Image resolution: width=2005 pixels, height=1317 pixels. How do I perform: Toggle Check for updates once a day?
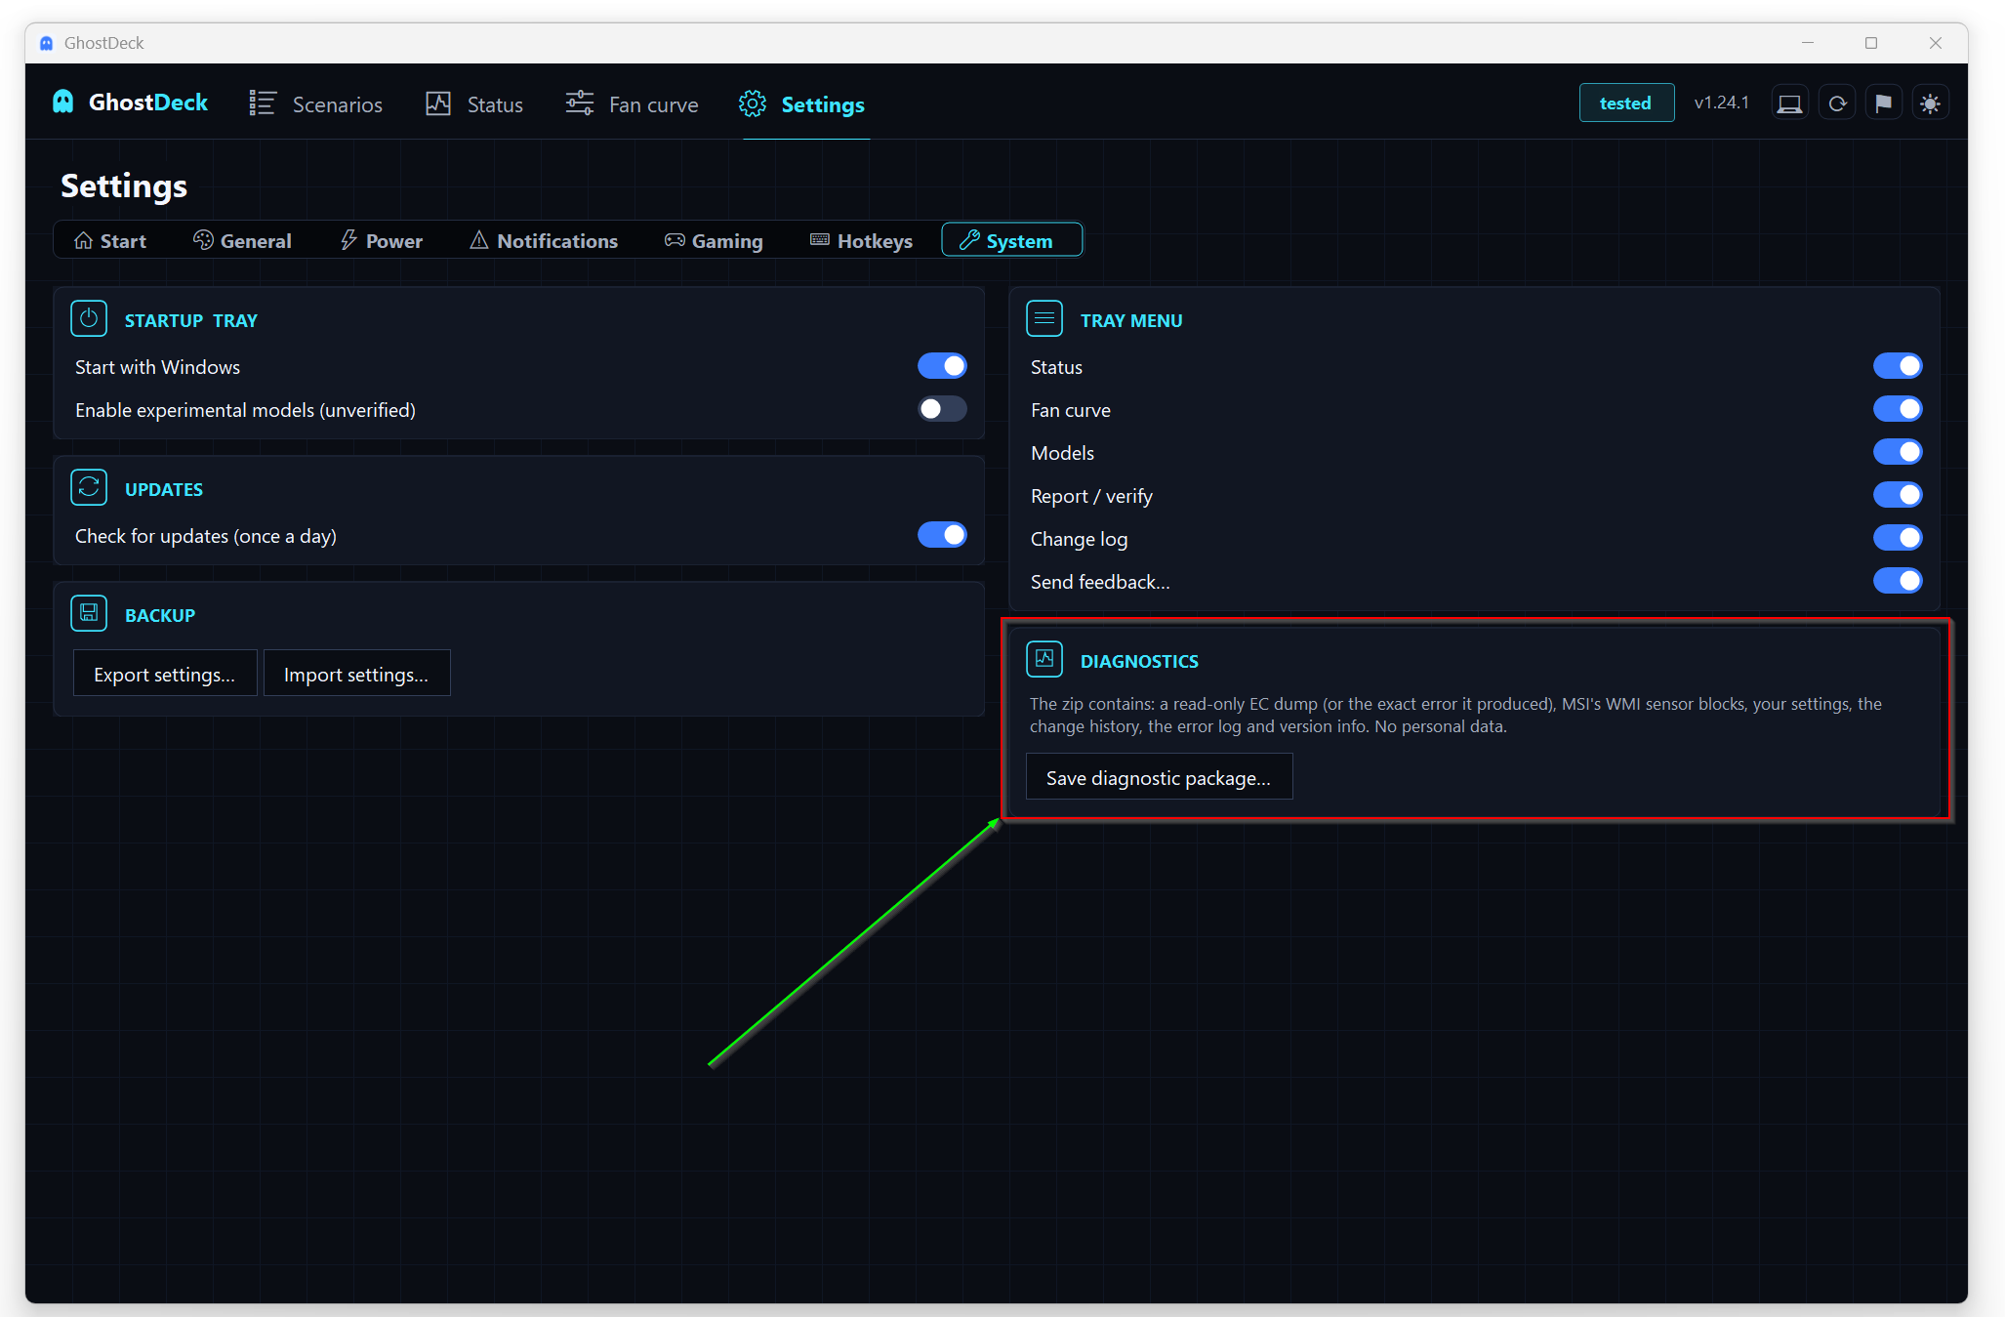942,535
